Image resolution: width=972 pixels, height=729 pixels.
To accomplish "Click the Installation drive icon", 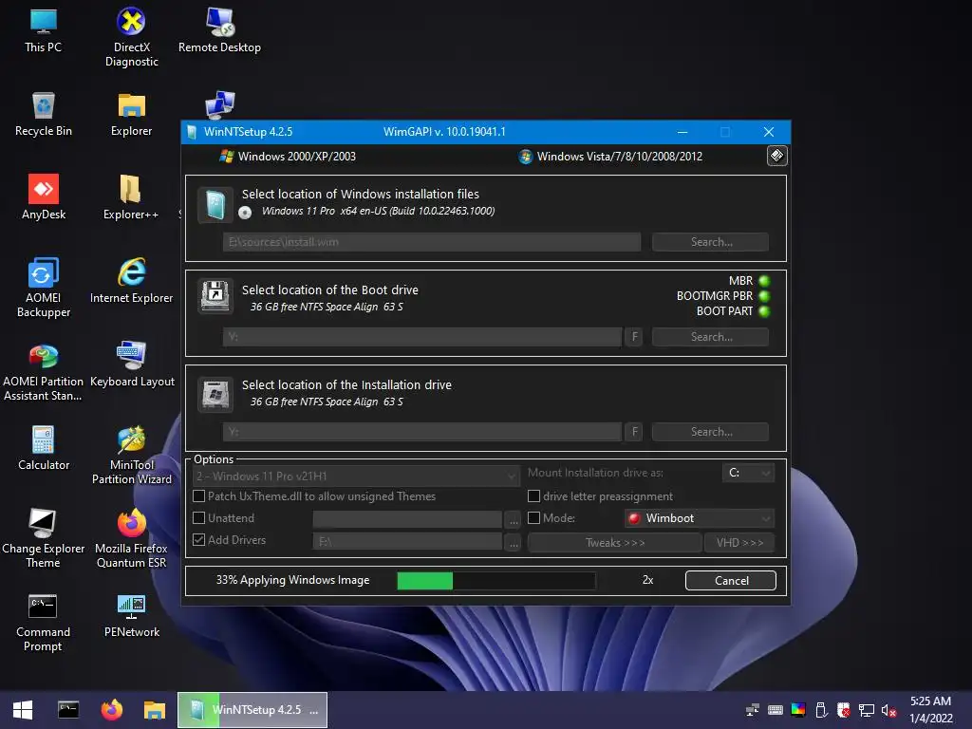I will tap(215, 394).
